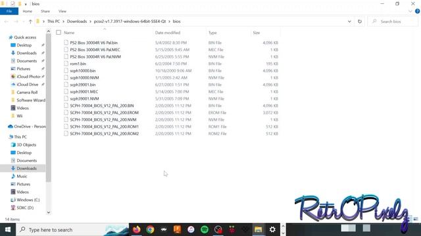
Task: Expand chevron after This PC in address bar
Action: point(63,22)
